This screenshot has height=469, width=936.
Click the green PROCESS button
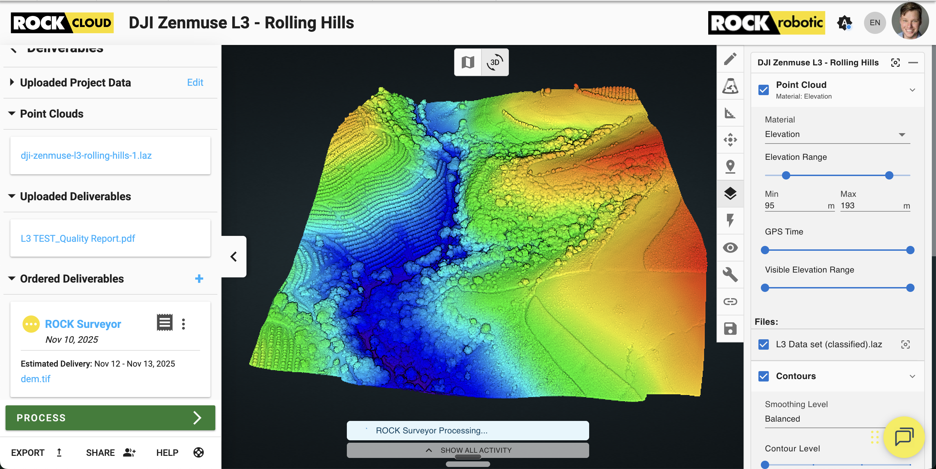point(110,417)
